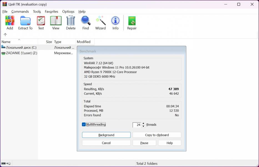Click the Test archive icon

click(41, 21)
